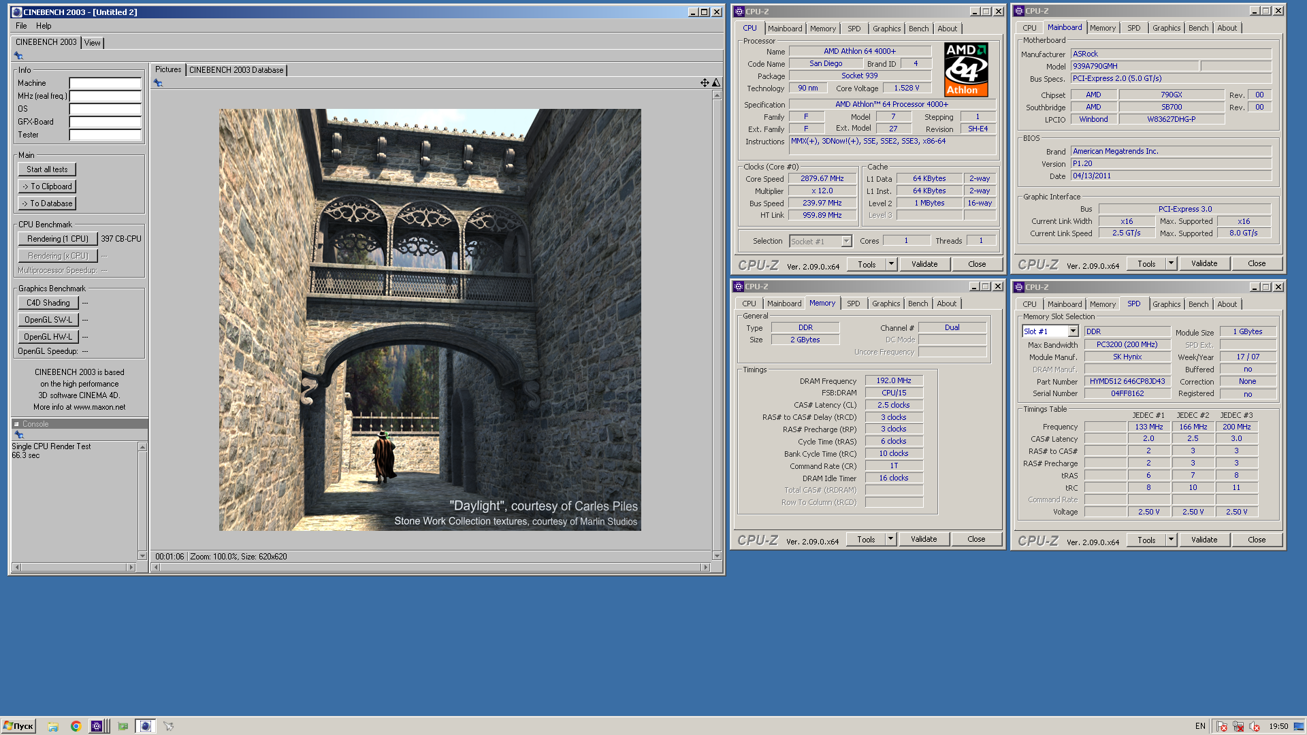
Task: Click Tools button in CPU-Z SPD window
Action: click(1146, 540)
